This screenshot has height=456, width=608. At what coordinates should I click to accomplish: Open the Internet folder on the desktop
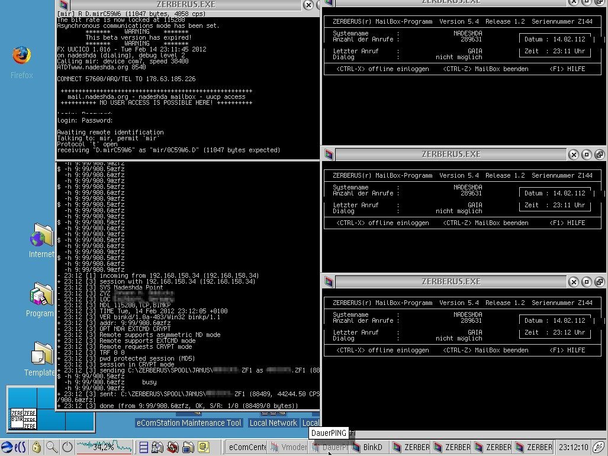click(x=41, y=235)
